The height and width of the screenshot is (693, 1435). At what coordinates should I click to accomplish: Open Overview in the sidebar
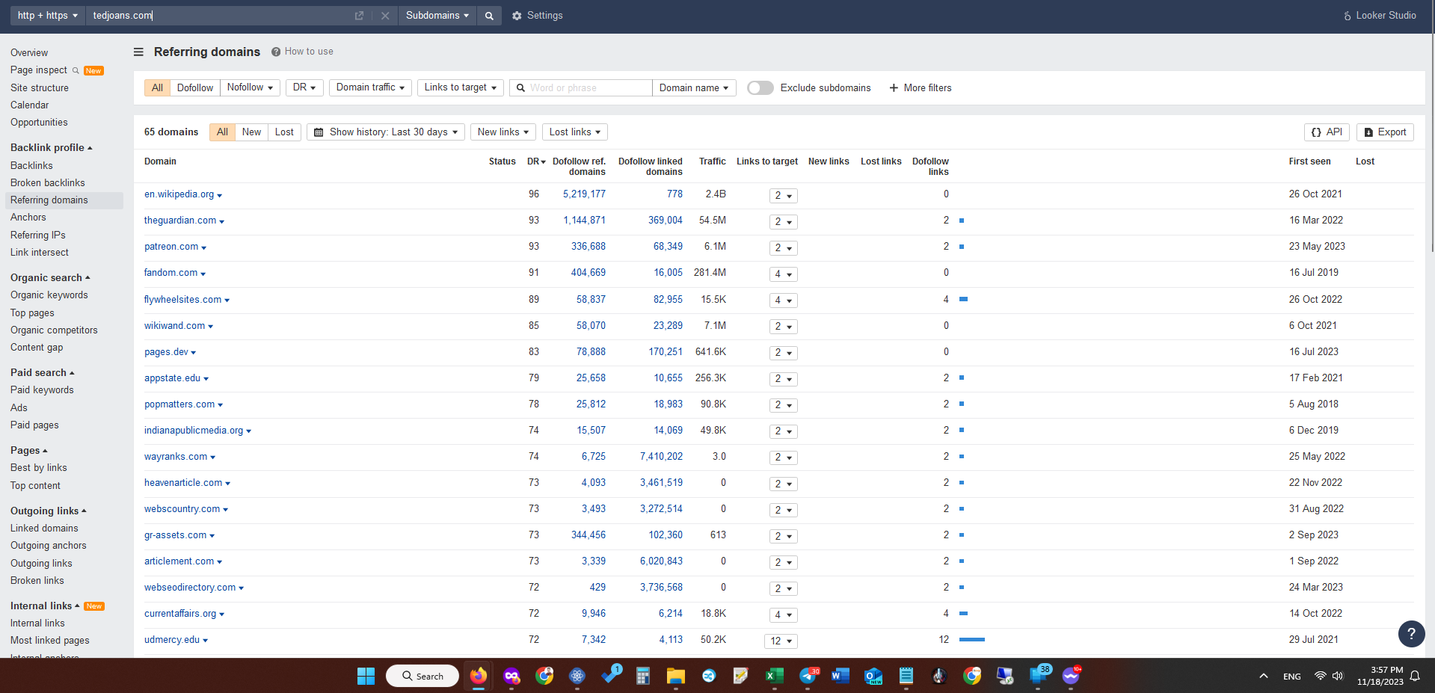(29, 53)
